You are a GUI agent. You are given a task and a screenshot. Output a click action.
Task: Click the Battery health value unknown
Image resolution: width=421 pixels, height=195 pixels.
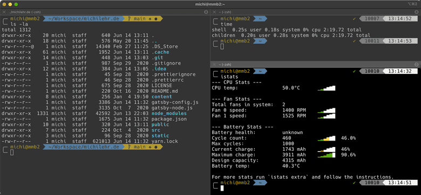[x=293, y=133]
